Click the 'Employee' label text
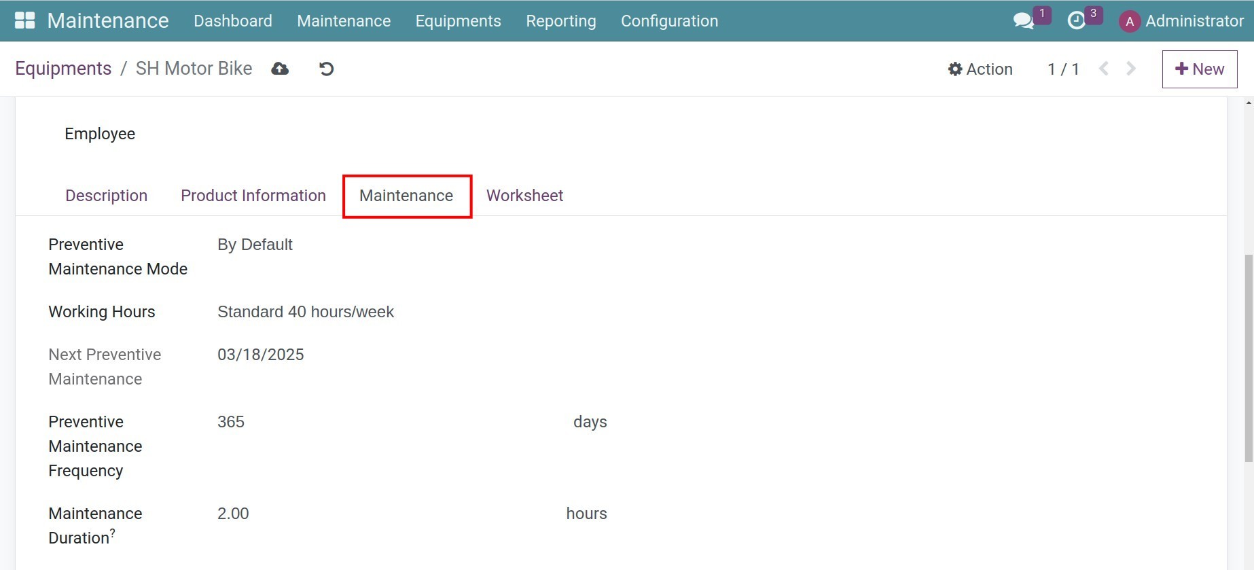Viewport: 1254px width, 570px height. click(100, 134)
